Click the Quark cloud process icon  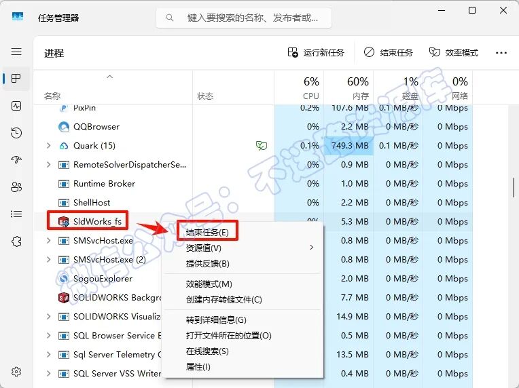(64, 146)
